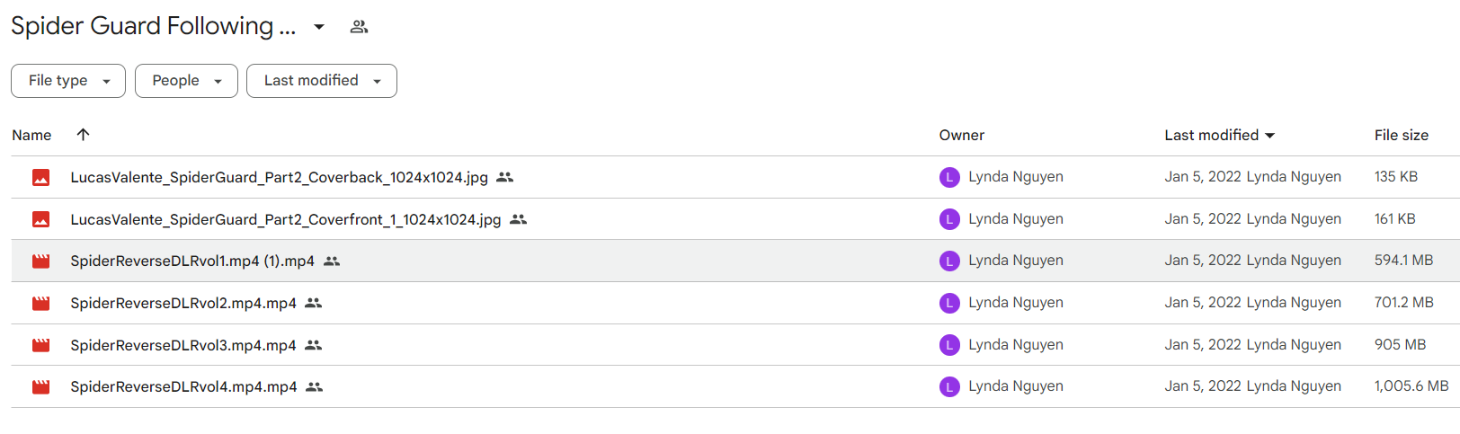Expand the Spider Guard Following folder menu arrow
The width and height of the screenshot is (1460, 434).
[x=319, y=27]
